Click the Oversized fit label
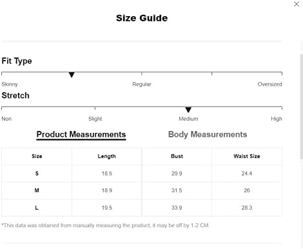The image size is (303, 249). coord(269,84)
